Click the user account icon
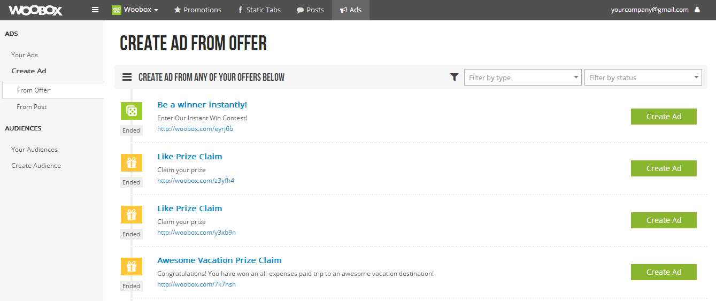 (x=697, y=10)
